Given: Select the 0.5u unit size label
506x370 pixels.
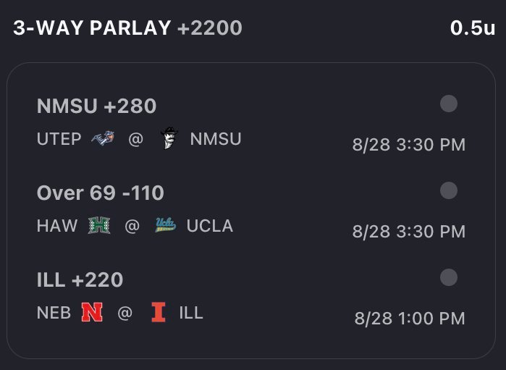Looking at the screenshot, I should (473, 28).
